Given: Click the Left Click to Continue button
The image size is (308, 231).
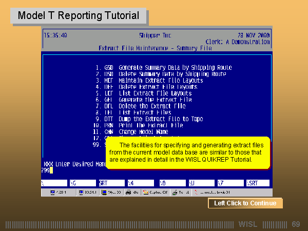Looking at the screenshot, I should 245,203.
